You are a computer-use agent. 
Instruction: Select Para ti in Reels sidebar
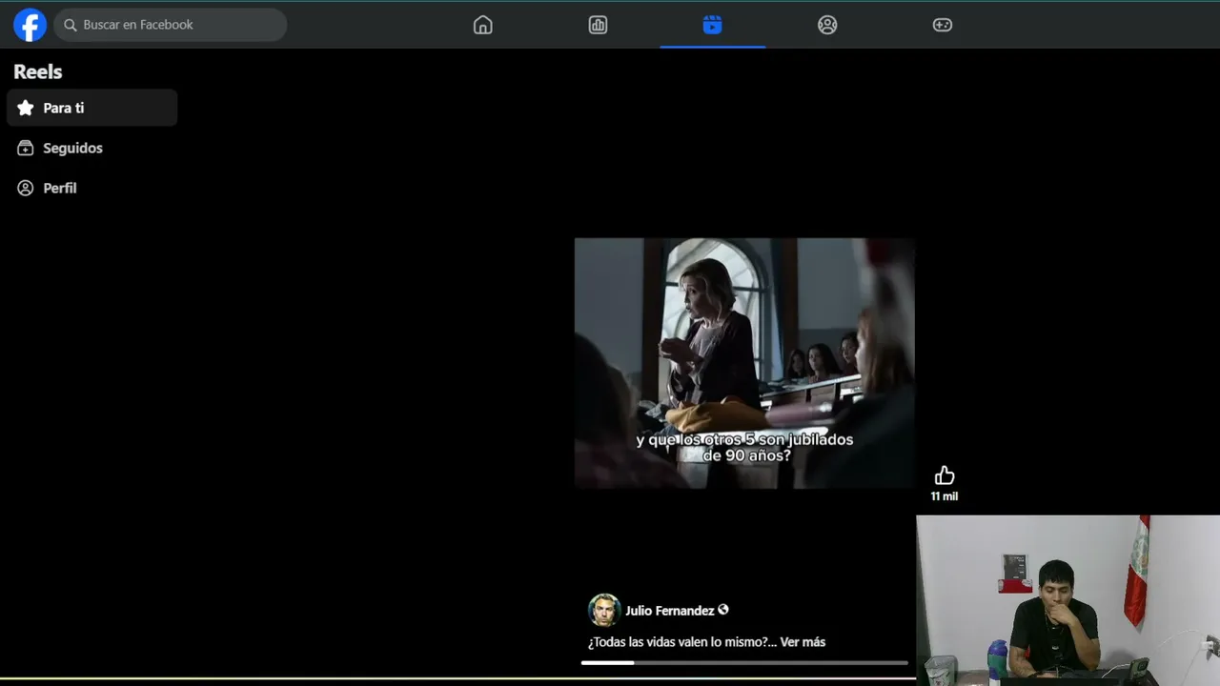pyautogui.click(x=91, y=108)
